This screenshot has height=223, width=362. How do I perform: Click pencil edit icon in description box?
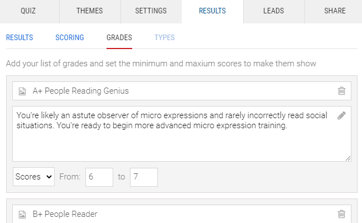pyautogui.click(x=341, y=115)
